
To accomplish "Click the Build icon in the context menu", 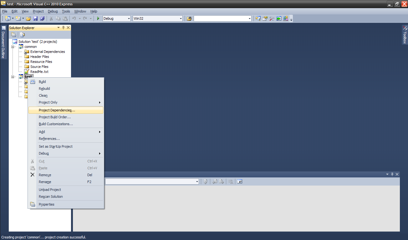I will (33, 82).
